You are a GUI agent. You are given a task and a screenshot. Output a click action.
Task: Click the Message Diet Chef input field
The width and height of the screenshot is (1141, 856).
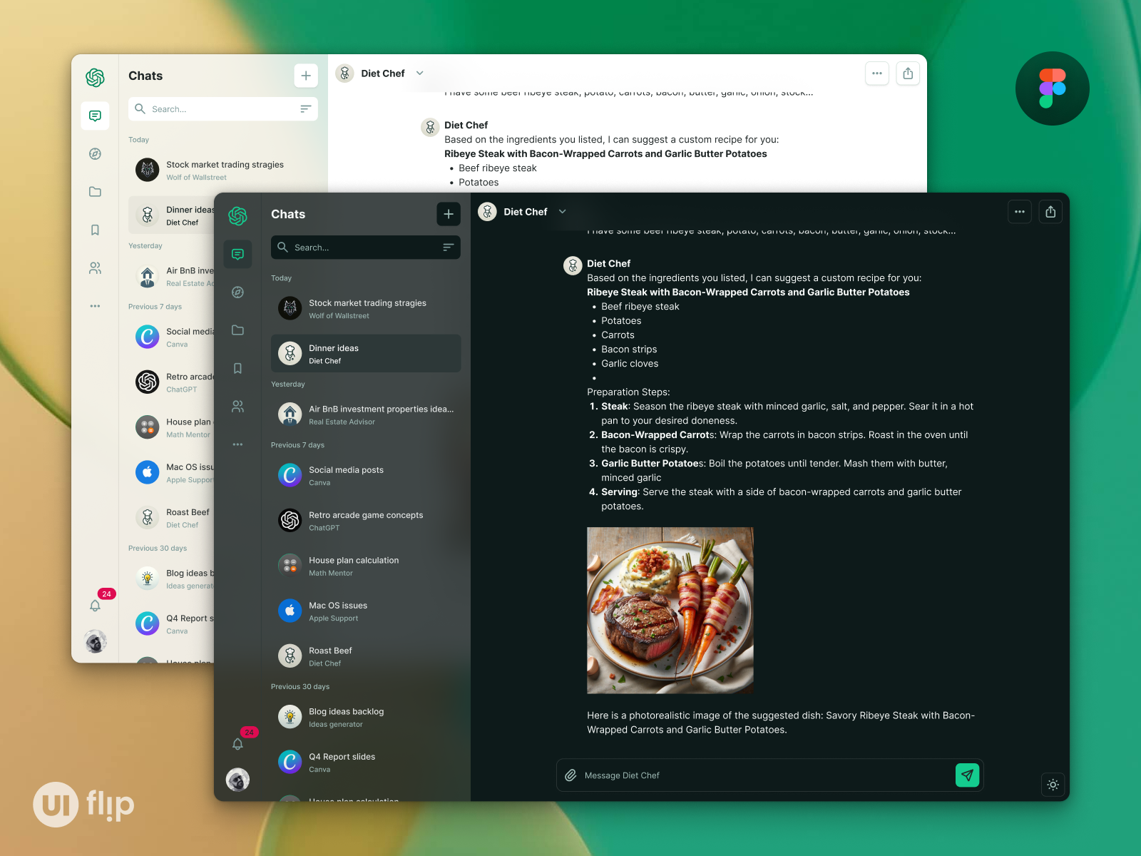pos(713,775)
